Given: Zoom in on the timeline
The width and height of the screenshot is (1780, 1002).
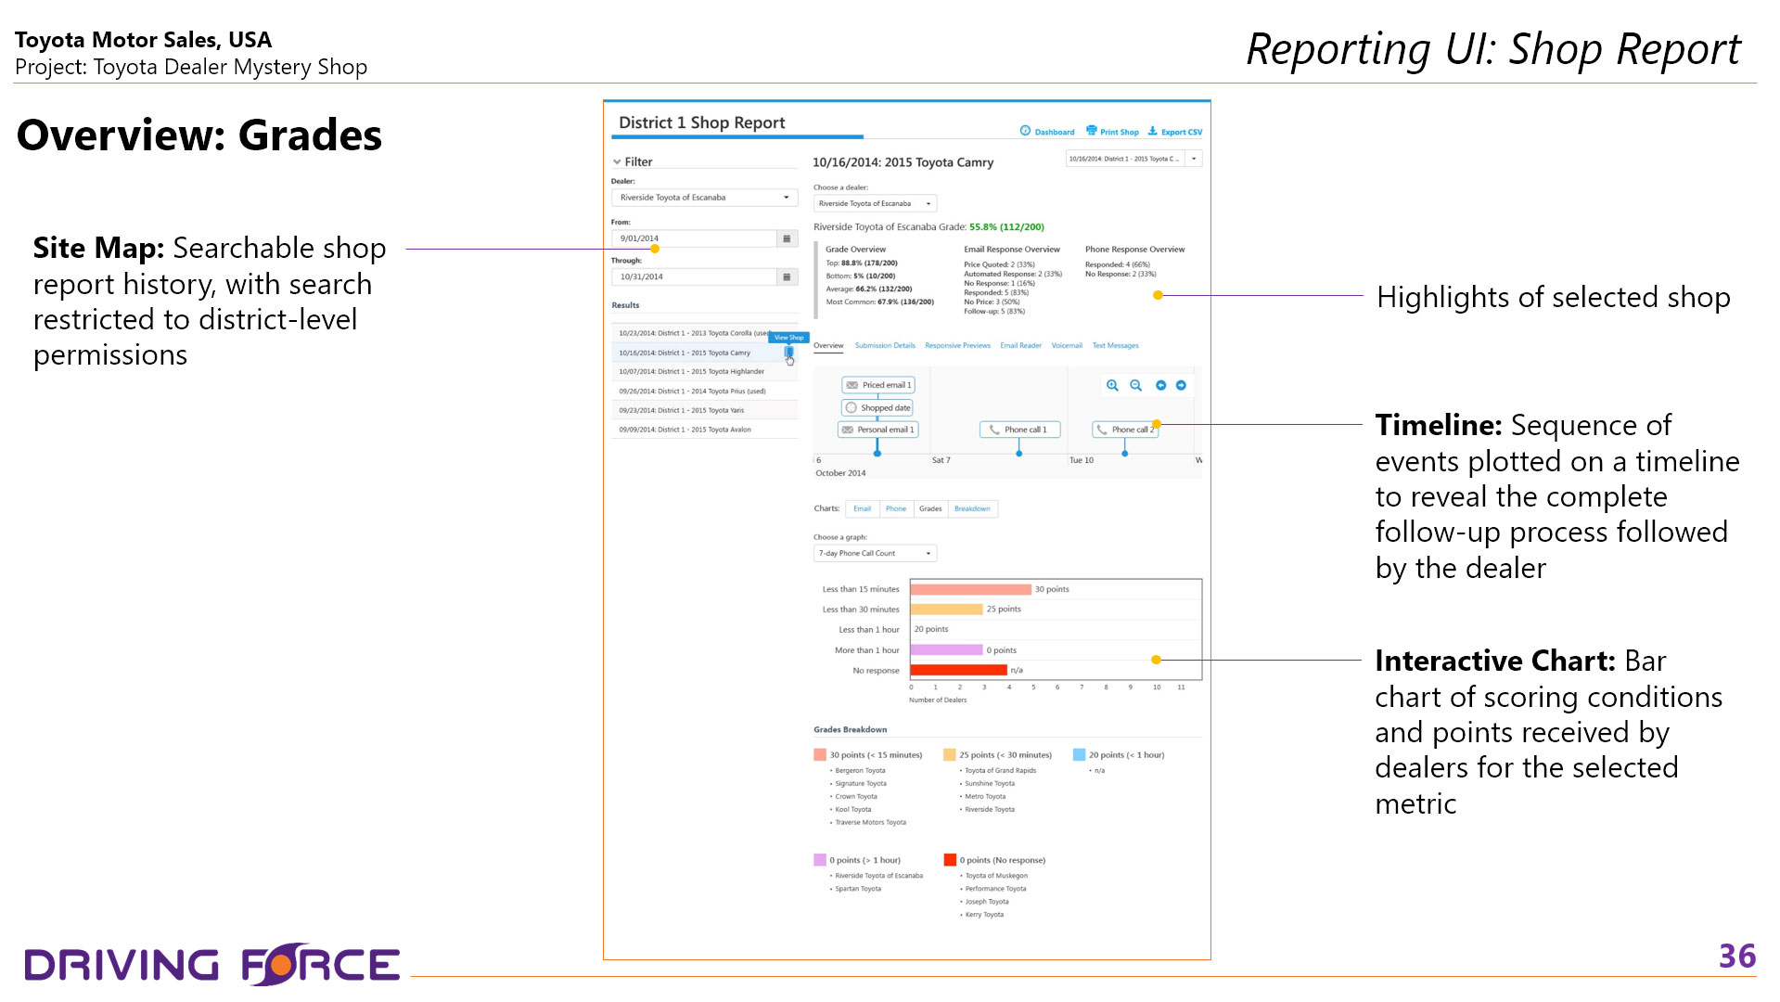Looking at the screenshot, I should pyautogui.click(x=1112, y=385).
